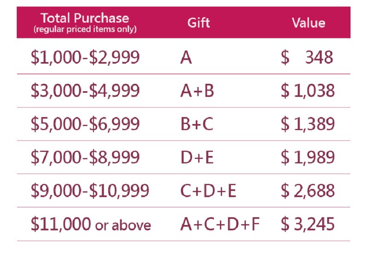The width and height of the screenshot is (369, 262).
Task: Click the A+B gift cell
Action: (x=197, y=91)
